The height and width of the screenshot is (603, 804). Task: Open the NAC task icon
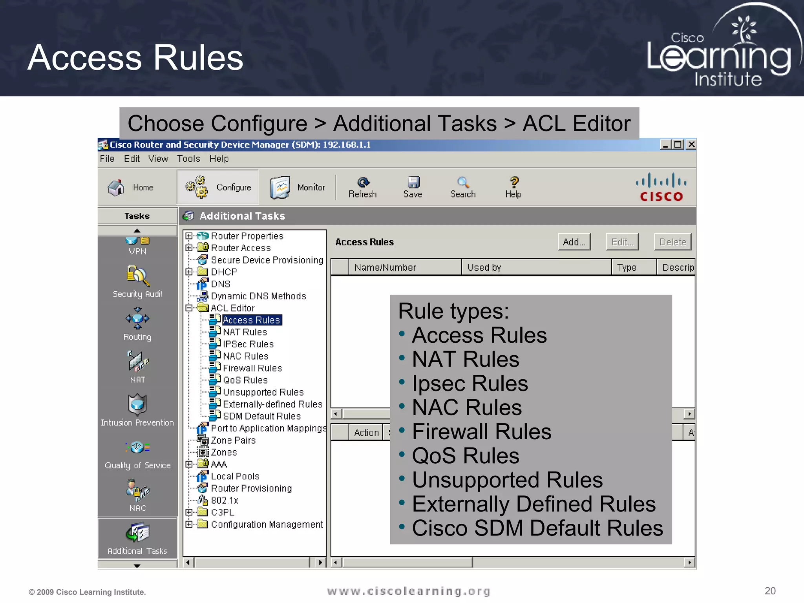click(137, 490)
